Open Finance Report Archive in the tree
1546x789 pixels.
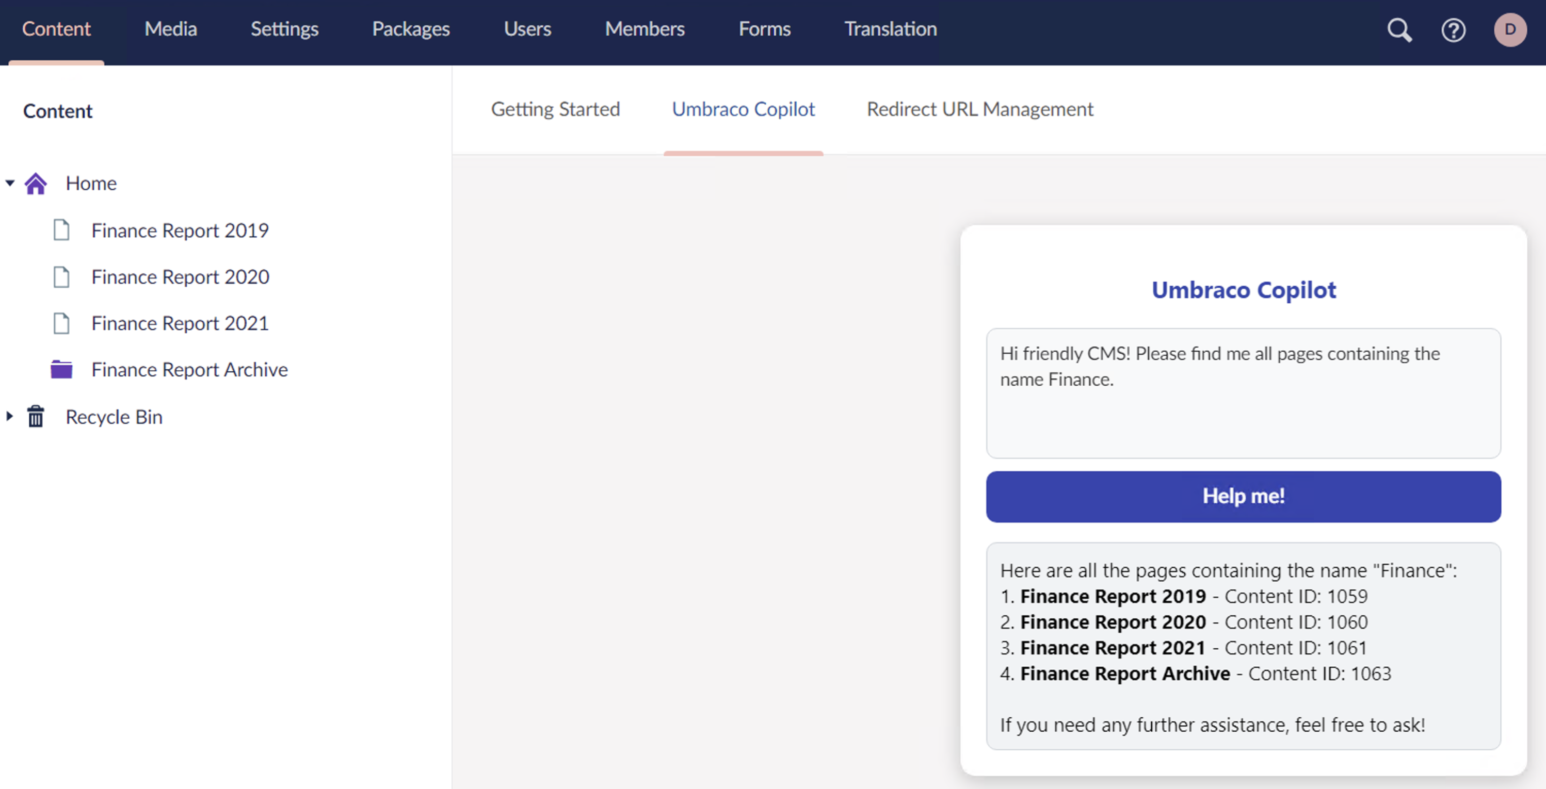coord(190,370)
